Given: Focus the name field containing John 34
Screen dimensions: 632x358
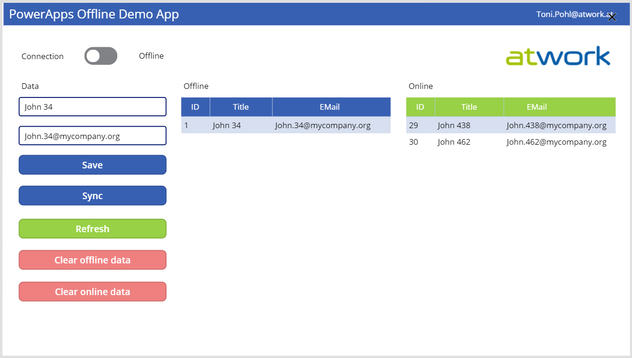Looking at the screenshot, I should (93, 107).
